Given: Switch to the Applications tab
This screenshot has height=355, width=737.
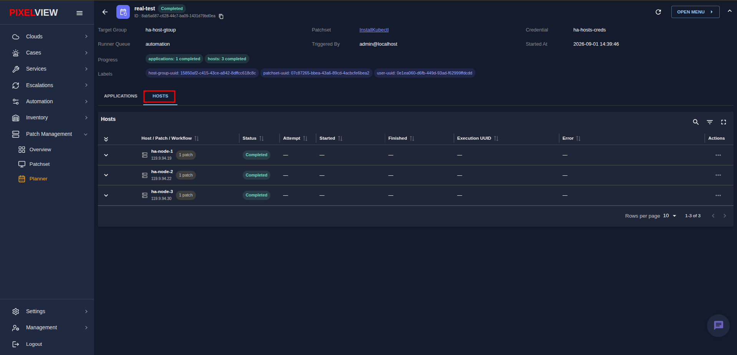Looking at the screenshot, I should tap(121, 96).
